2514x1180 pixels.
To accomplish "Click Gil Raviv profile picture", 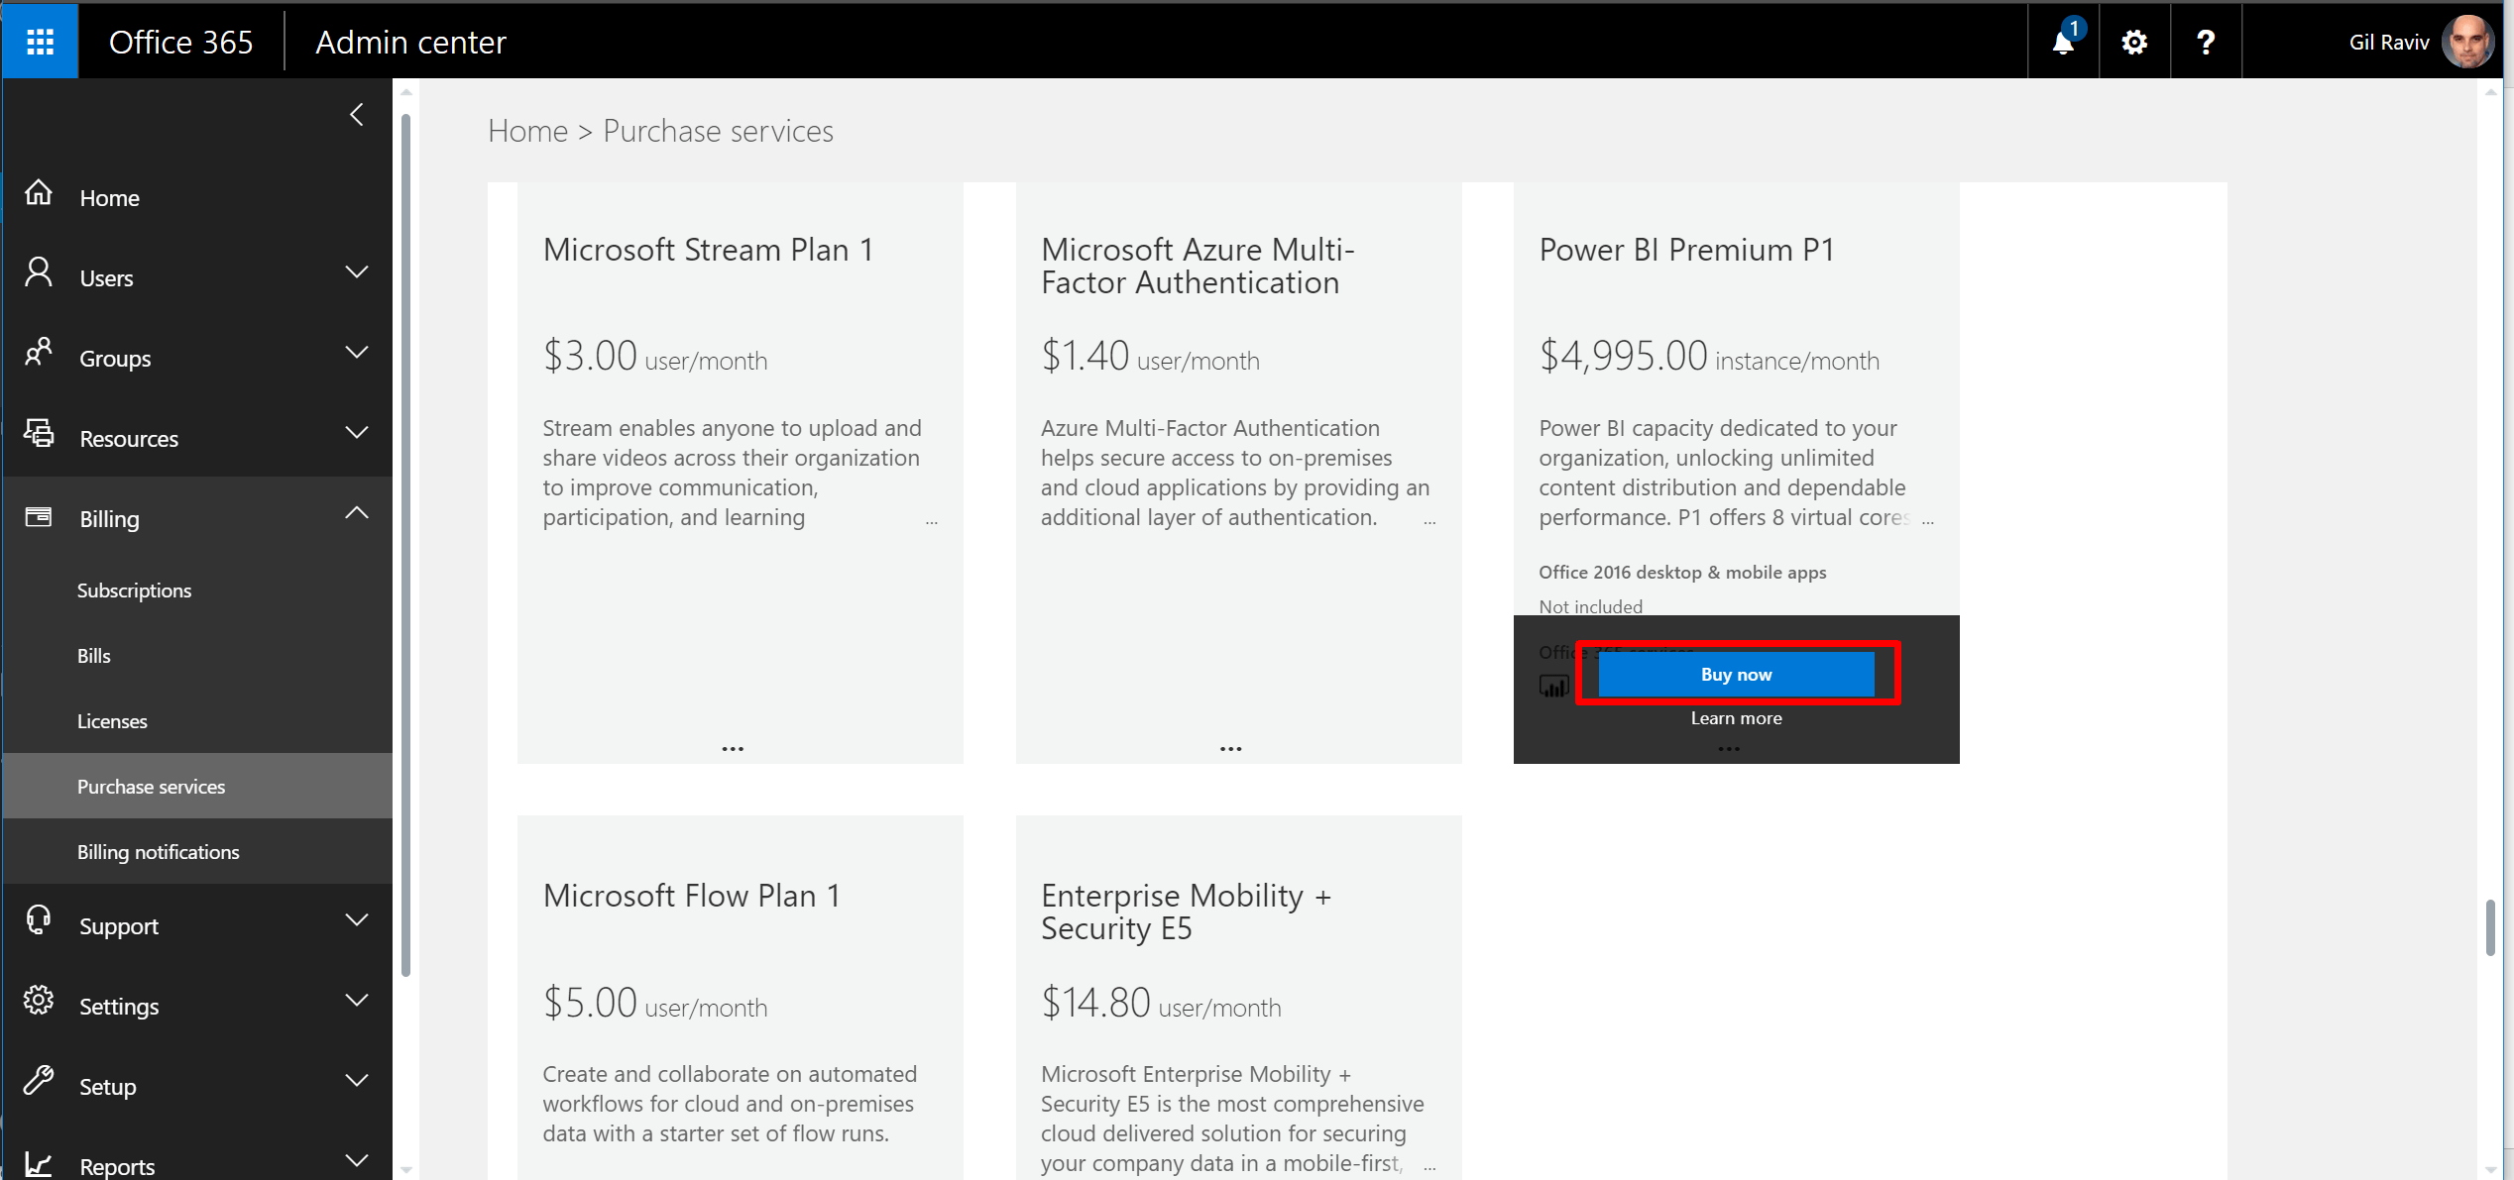I will click(2467, 43).
